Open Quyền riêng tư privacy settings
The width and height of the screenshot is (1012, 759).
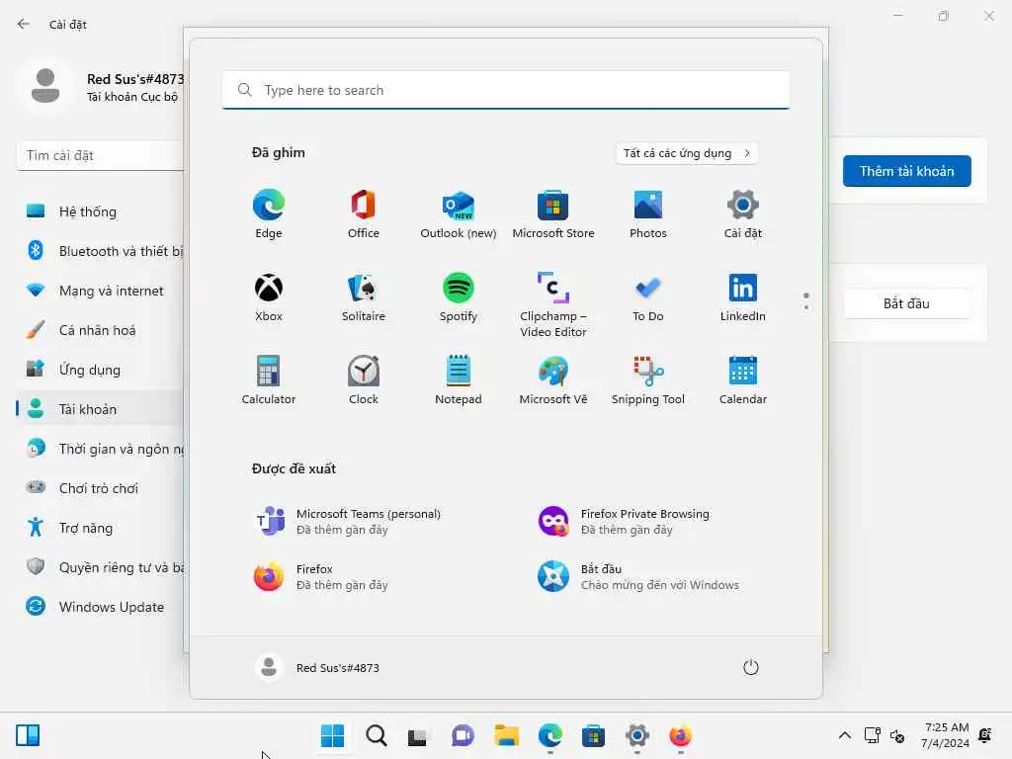coord(101,567)
